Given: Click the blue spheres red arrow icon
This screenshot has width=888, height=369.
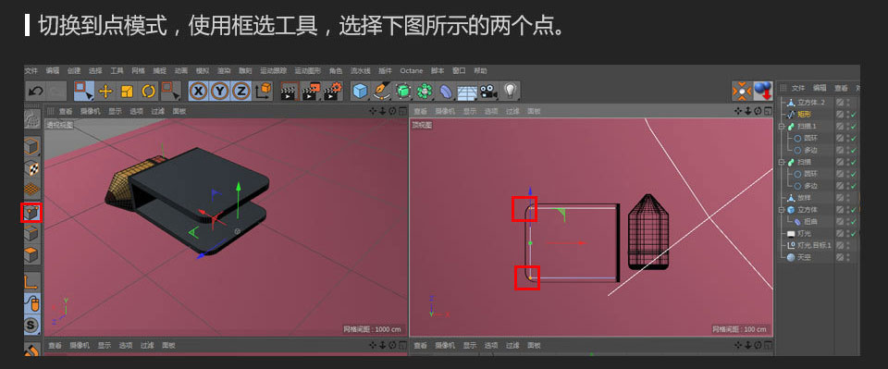Looking at the screenshot, I should click(763, 91).
